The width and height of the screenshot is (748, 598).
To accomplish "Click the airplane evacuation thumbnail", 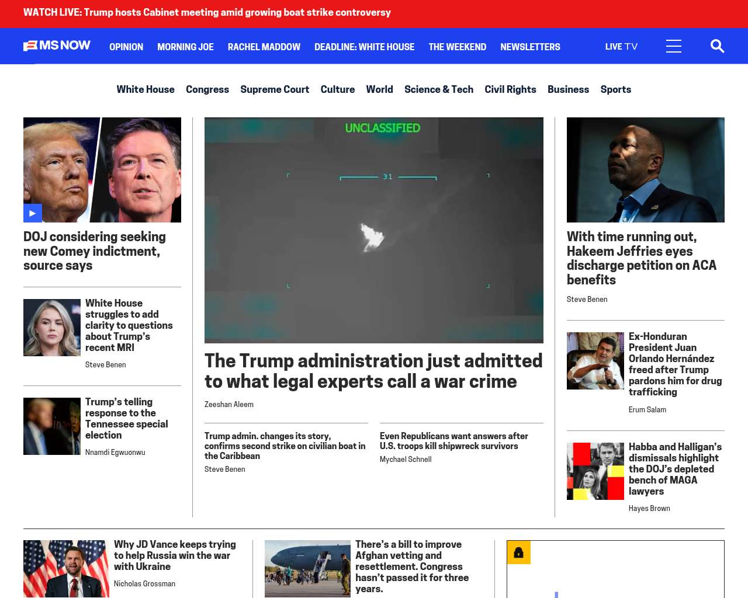I will 307,569.
